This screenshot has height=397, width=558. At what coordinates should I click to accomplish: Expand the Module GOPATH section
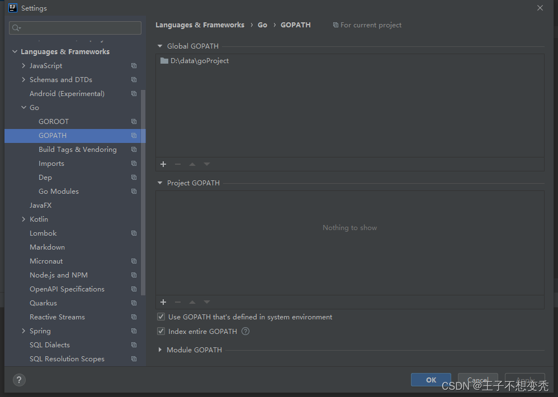pyautogui.click(x=160, y=350)
